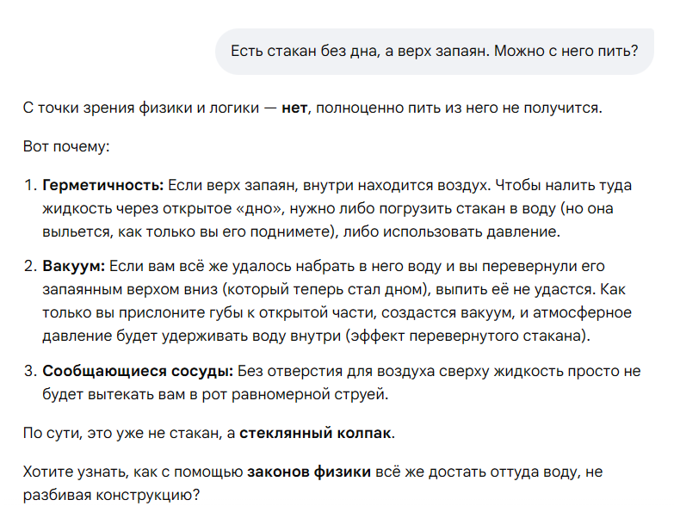Click the quoted word «дно» in item one
Screen dimensions: 680x506
pyautogui.click(x=262, y=208)
